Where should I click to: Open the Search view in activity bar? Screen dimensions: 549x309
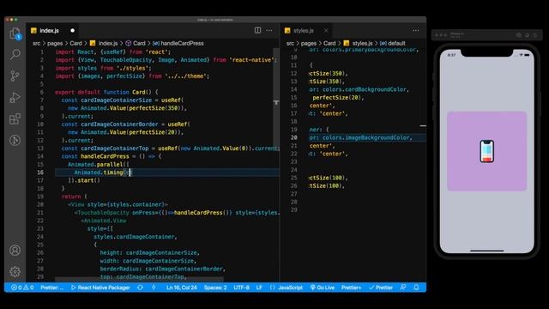click(x=15, y=54)
